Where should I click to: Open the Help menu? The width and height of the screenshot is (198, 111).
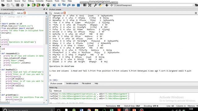[70, 1]
